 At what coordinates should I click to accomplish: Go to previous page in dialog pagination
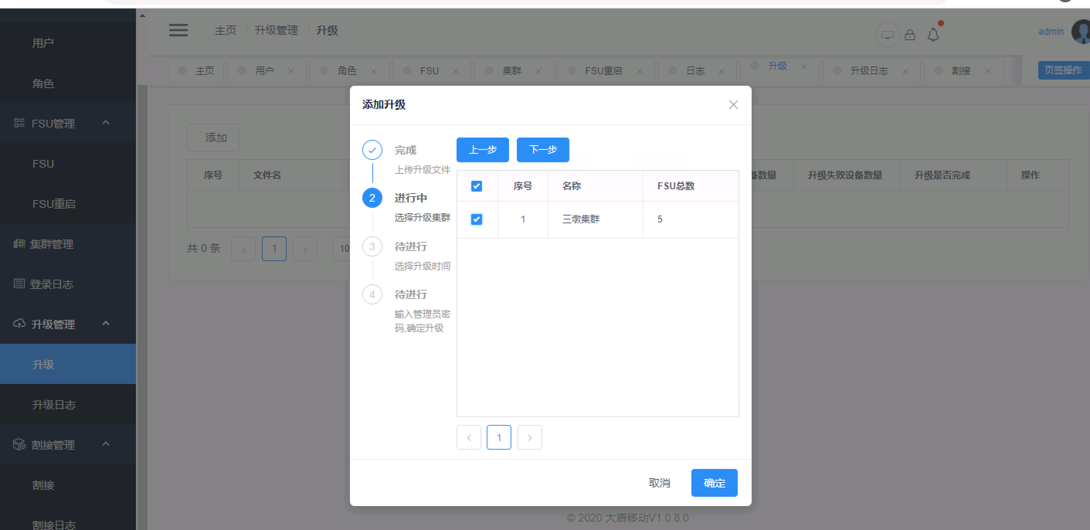[x=469, y=437]
